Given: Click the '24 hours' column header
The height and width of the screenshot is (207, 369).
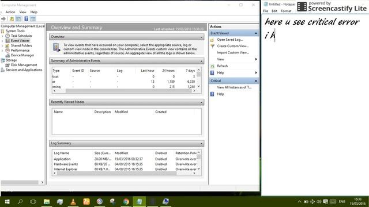Looking at the screenshot, I should (168, 71).
